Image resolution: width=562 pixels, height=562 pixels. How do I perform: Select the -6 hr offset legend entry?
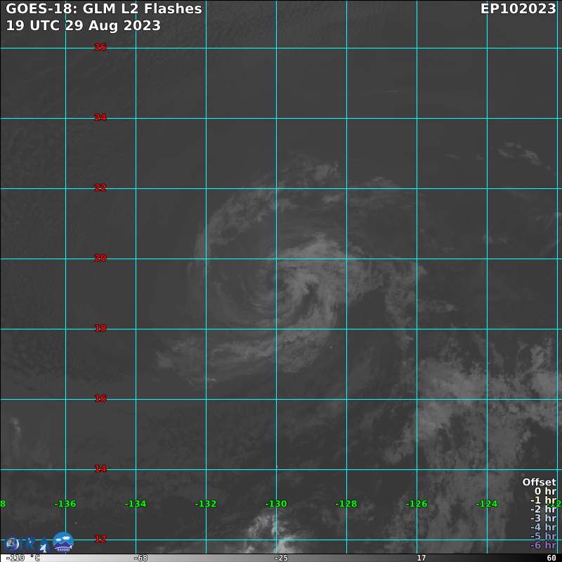[x=542, y=545]
